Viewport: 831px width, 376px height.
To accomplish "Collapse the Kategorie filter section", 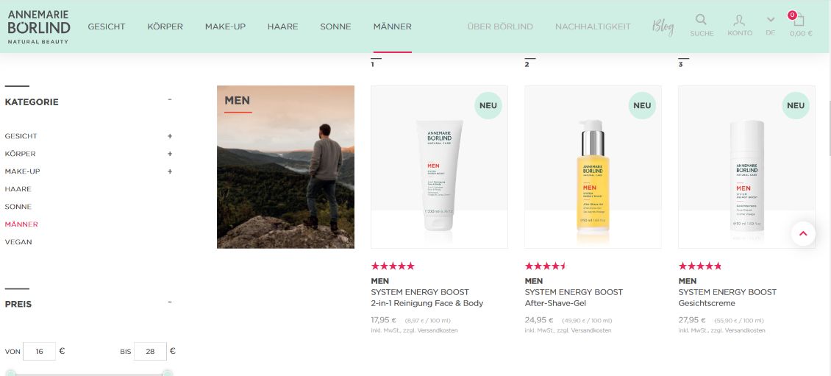I will pyautogui.click(x=170, y=99).
